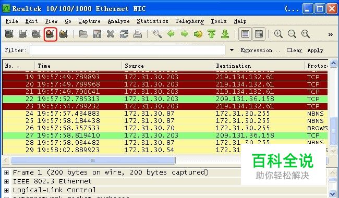Toggle auto scroll in live capture

pyautogui.click(x=259, y=34)
